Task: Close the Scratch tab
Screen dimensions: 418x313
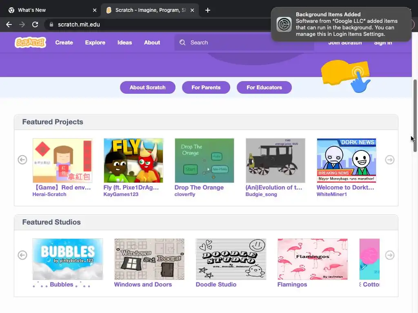Action: pyautogui.click(x=192, y=10)
